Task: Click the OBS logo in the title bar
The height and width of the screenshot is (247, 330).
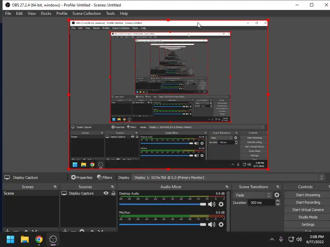Action: (x=8, y=5)
